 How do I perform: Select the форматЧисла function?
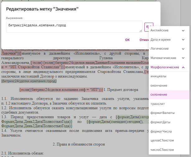click(x=161, y=131)
